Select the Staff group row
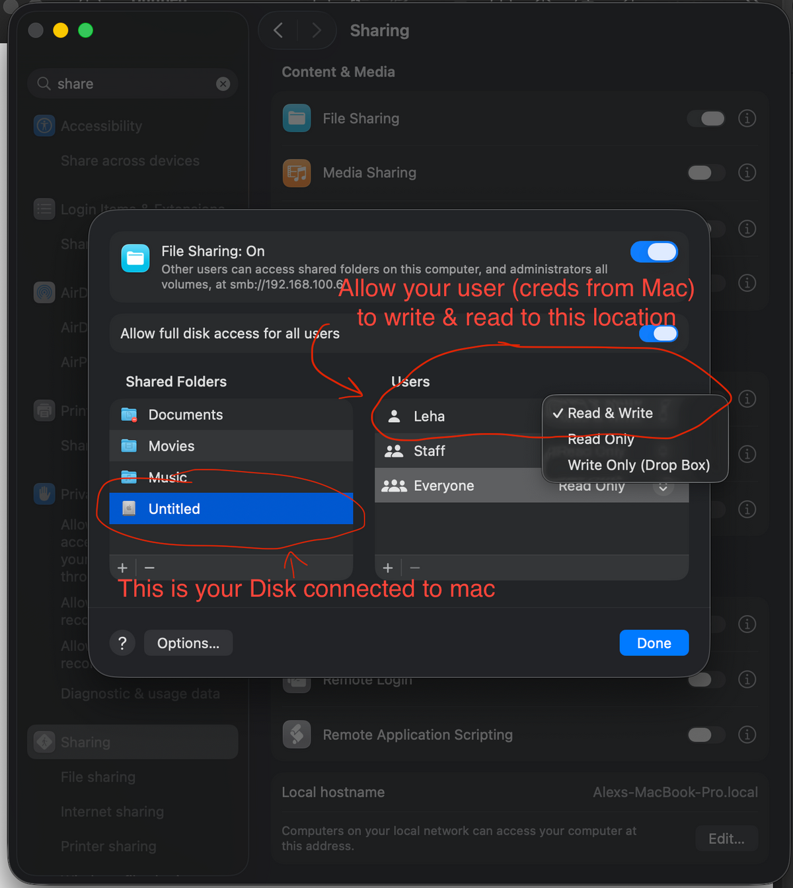Image resolution: width=793 pixels, height=888 pixels. pos(457,451)
